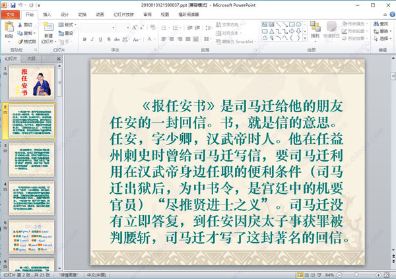Switch to Outline (大纲) pane tab
Image resolution: width=396 pixels, height=279 pixels.
[x=31, y=59]
